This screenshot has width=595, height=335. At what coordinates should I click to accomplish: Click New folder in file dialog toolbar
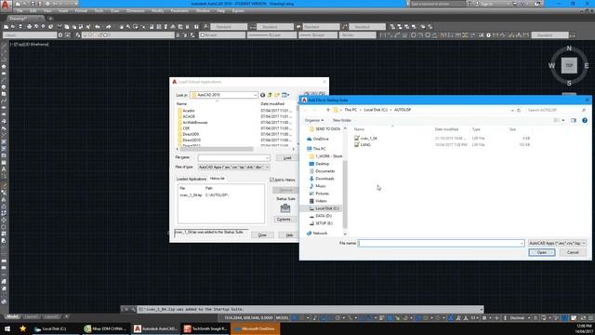tap(342, 120)
